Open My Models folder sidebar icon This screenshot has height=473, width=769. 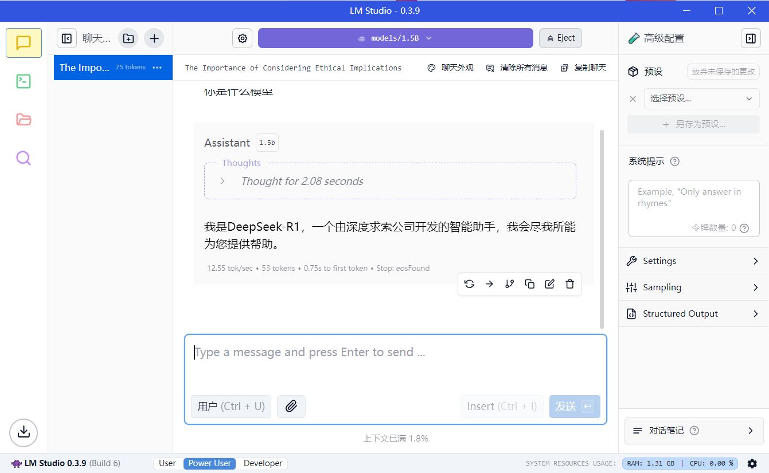24,120
